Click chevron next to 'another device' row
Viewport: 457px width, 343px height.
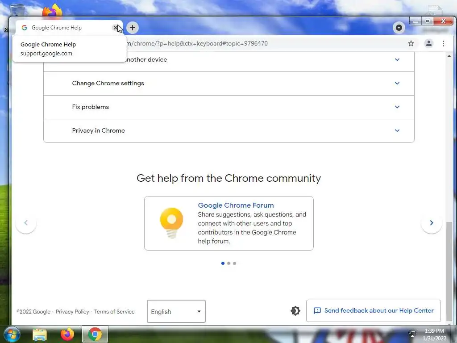397,59
